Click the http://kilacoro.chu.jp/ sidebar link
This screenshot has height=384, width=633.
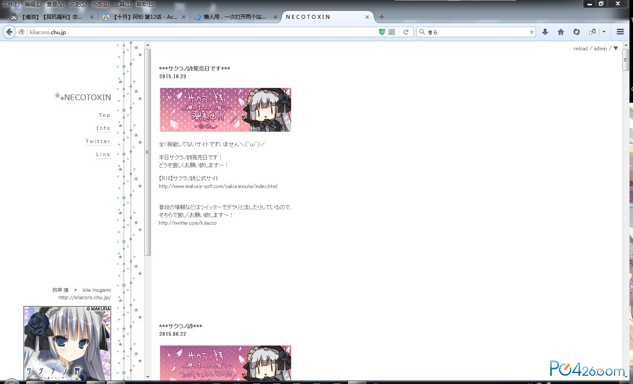pyautogui.click(x=85, y=297)
